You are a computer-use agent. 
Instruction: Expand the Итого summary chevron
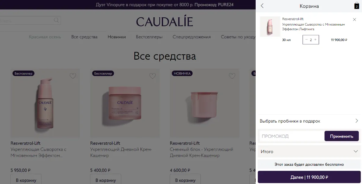coord(356,151)
